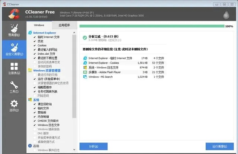238x154 pixels.
Task: Enable 自动完成表单历史 checkbox
Action: coord(35,62)
